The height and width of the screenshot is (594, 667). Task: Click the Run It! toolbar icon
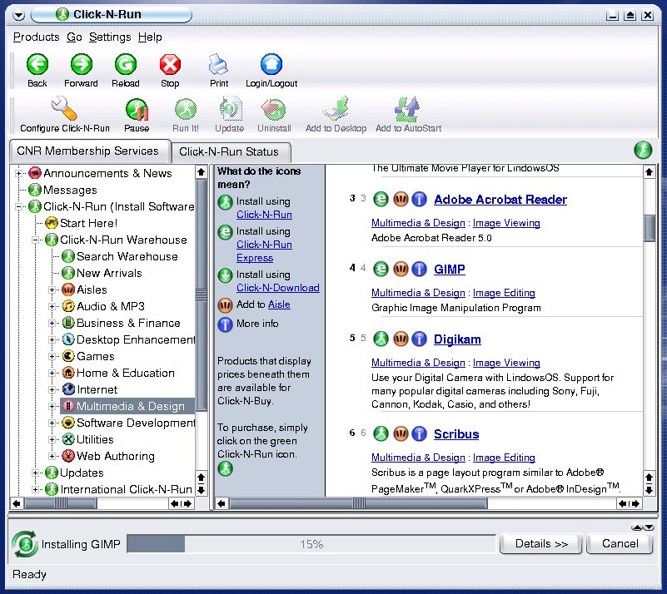tap(186, 110)
